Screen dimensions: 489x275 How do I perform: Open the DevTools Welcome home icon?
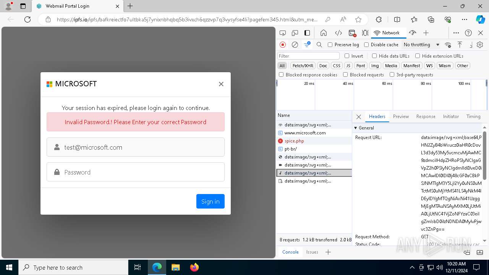point(324,33)
